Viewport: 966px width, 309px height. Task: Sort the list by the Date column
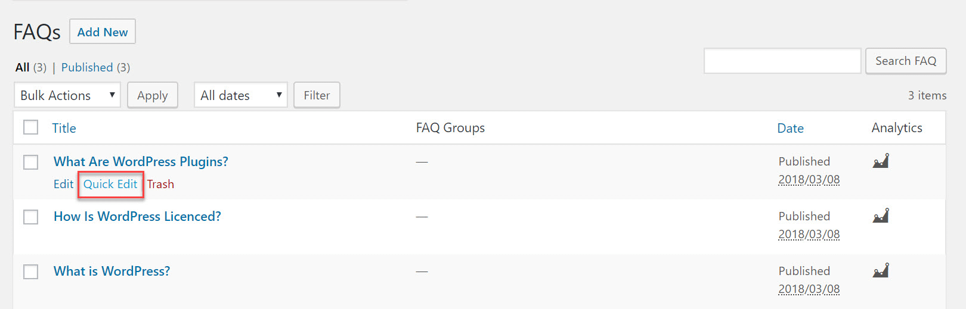(790, 128)
